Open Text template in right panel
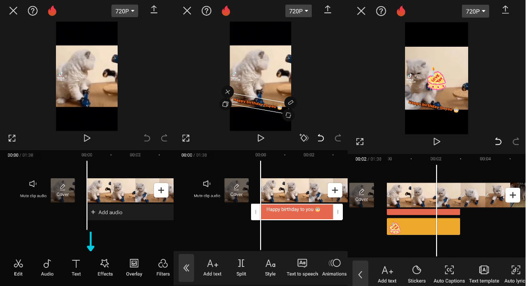This screenshot has width=526, height=286. [484, 275]
